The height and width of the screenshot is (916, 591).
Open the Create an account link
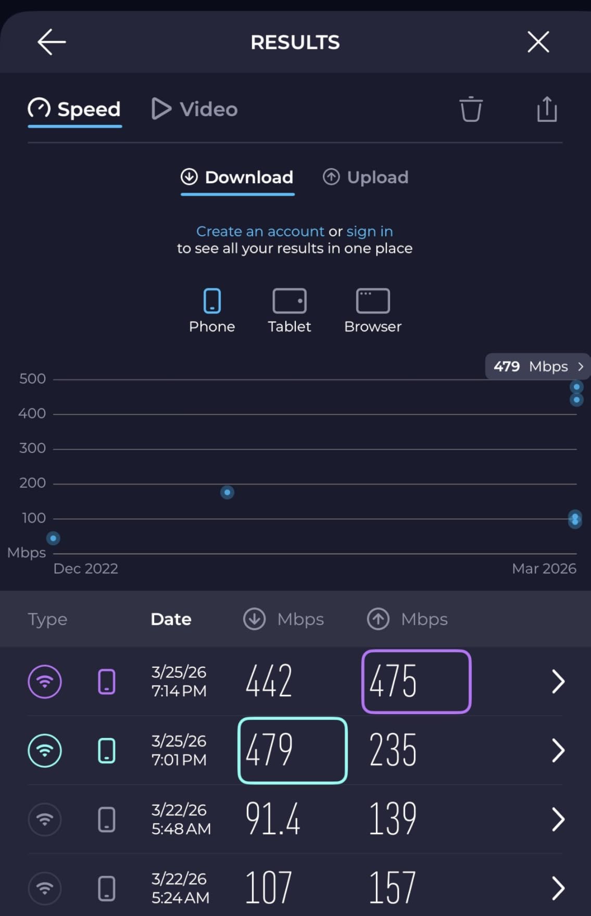pyautogui.click(x=260, y=231)
